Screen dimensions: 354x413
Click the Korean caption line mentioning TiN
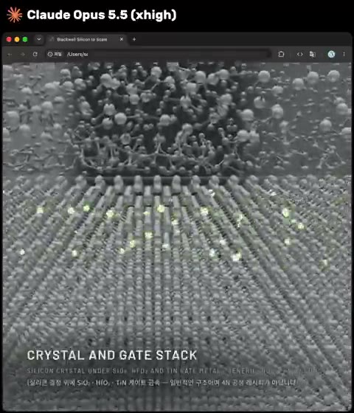tap(162, 383)
